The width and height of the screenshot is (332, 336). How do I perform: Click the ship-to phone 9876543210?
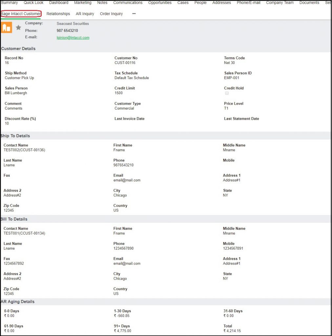pos(123,165)
